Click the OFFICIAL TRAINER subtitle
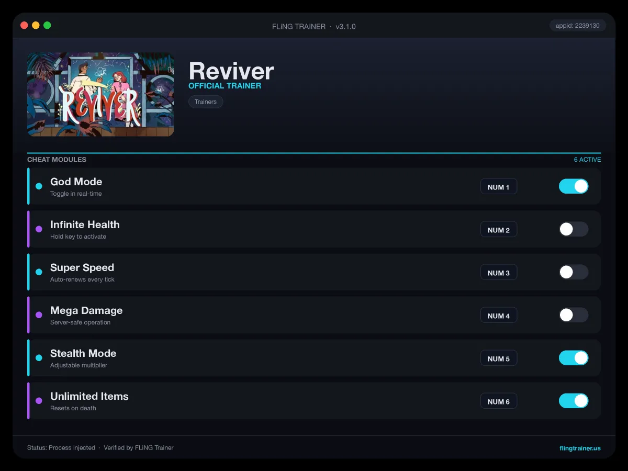Viewport: 628px width, 471px height. [x=225, y=86]
